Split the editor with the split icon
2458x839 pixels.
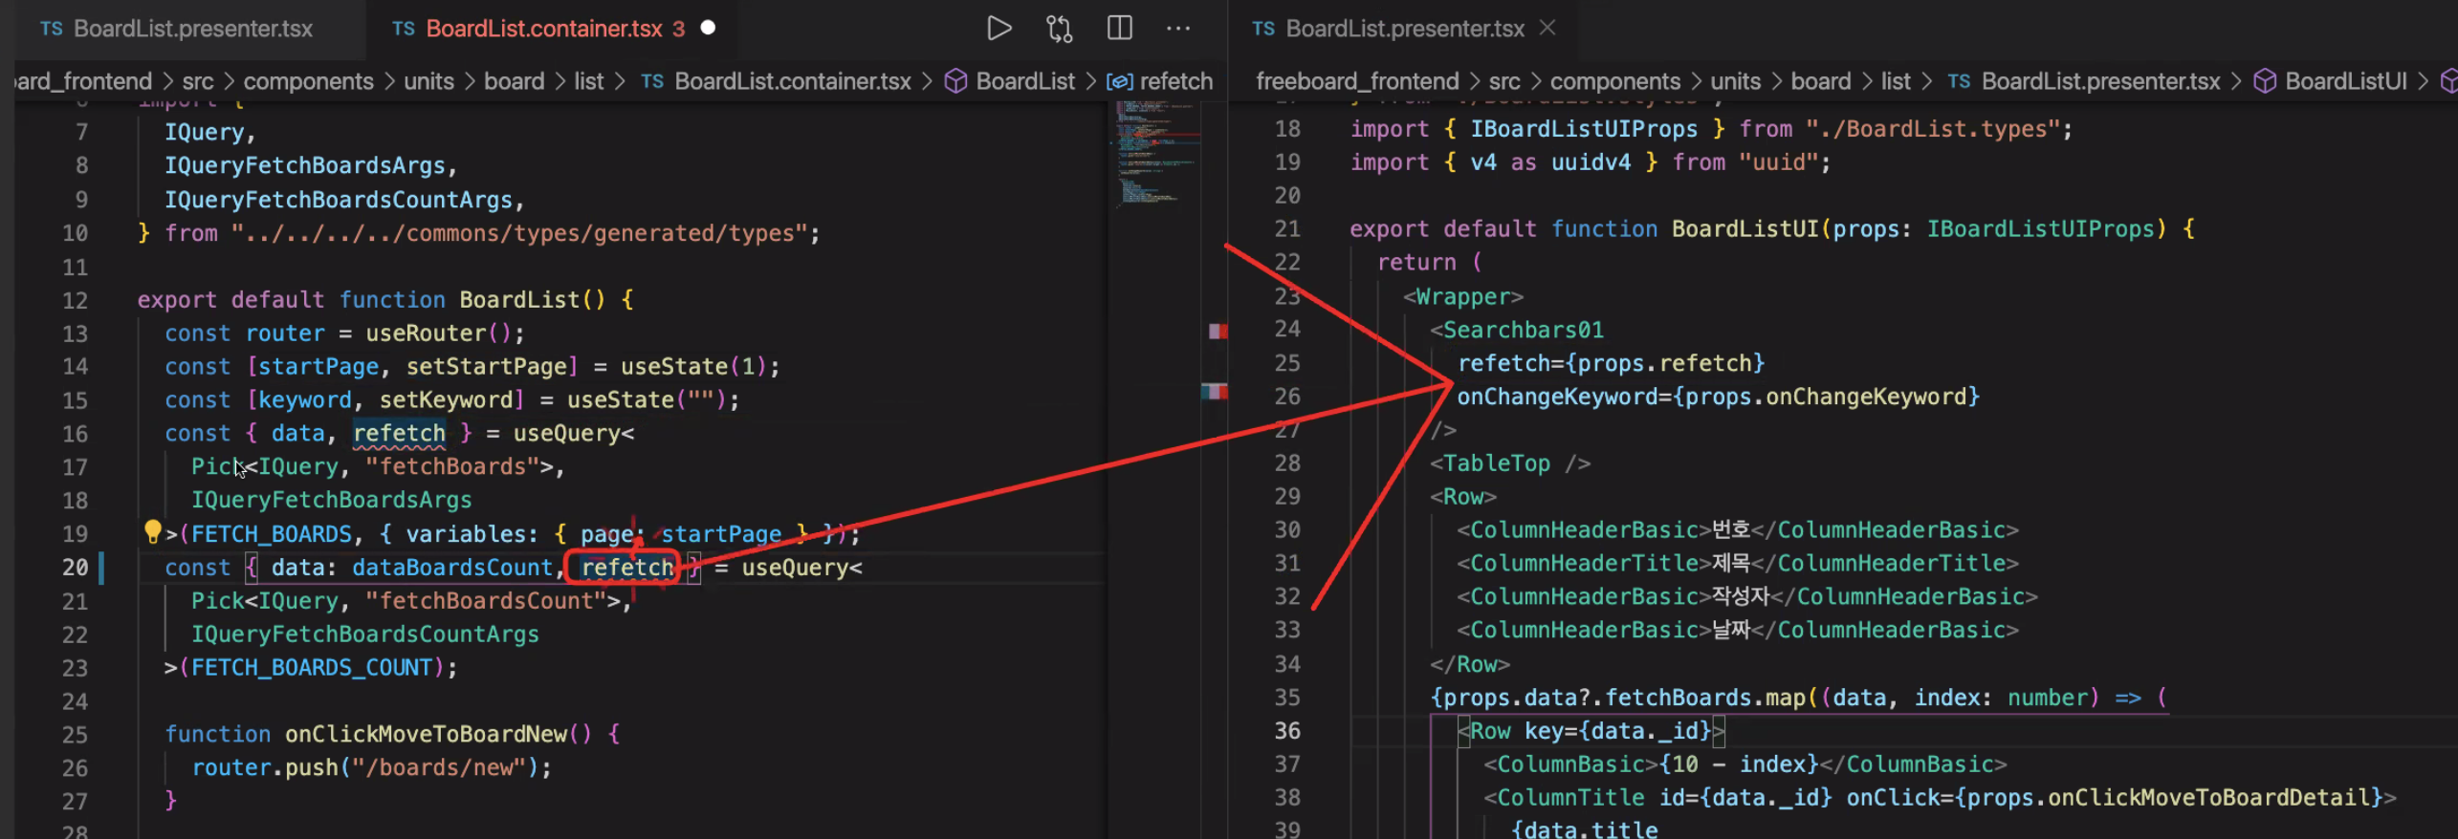(x=1120, y=29)
